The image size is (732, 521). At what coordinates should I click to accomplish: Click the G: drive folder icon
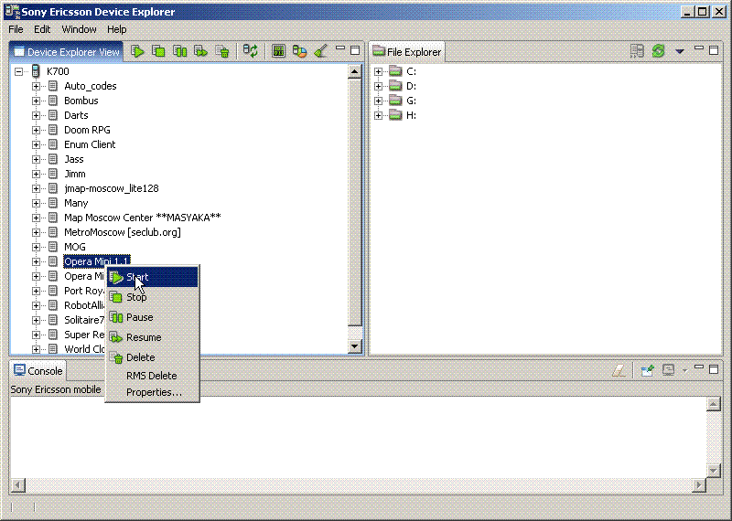coord(395,101)
